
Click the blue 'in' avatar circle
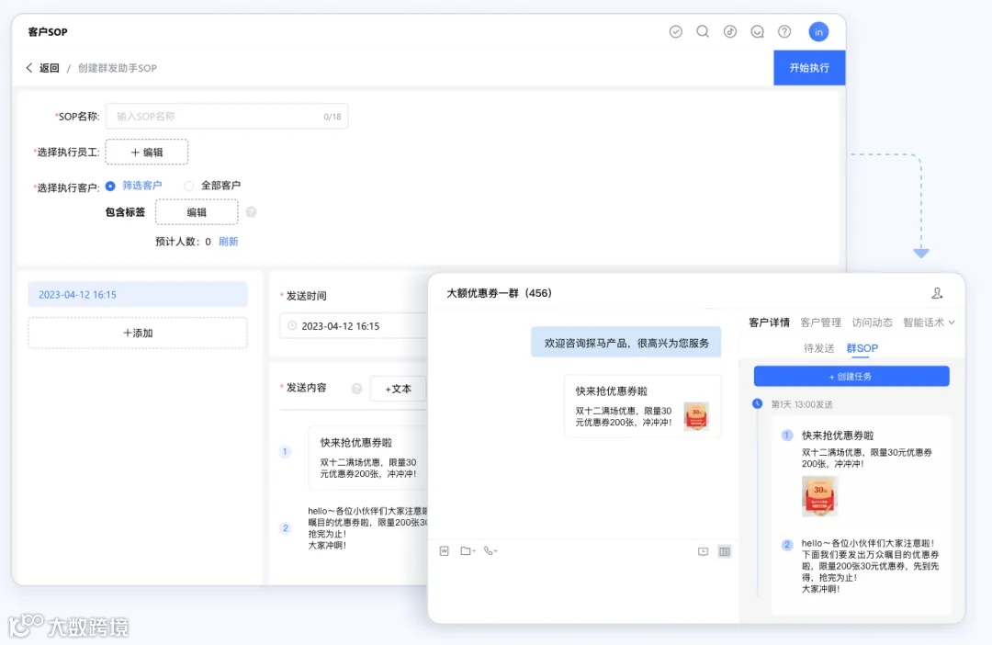tap(818, 31)
